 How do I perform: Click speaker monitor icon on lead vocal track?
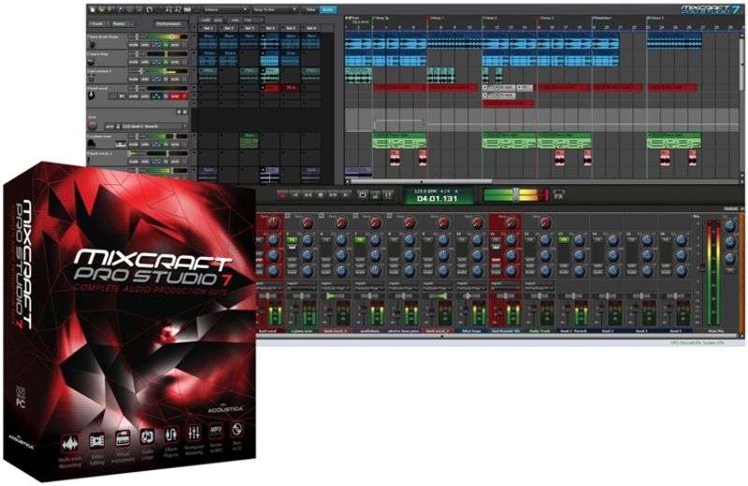[122, 96]
